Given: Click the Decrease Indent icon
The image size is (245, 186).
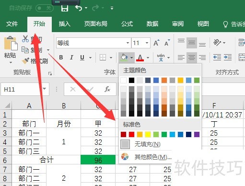Looking at the screenshot, I should 217,58.
